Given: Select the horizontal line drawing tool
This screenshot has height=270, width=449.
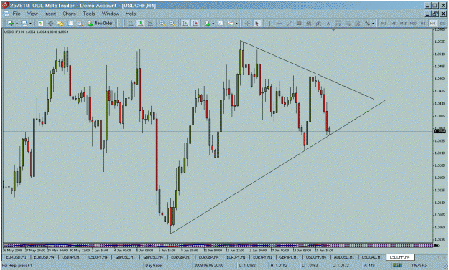Looking at the screenshot, I should [279, 24].
